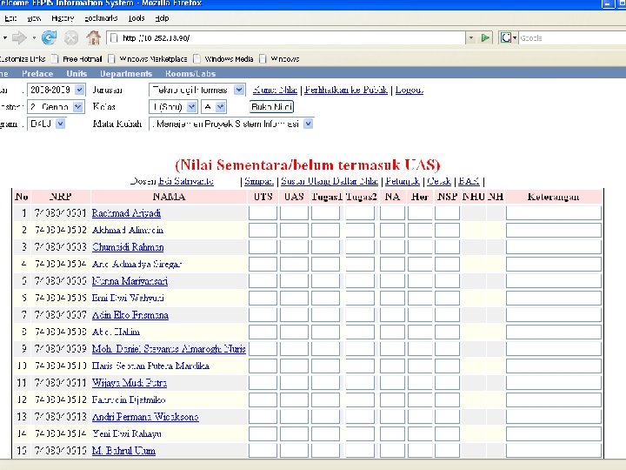The image size is (626, 470).
Task: Click the Buka Nilai button
Action: pyautogui.click(x=271, y=107)
